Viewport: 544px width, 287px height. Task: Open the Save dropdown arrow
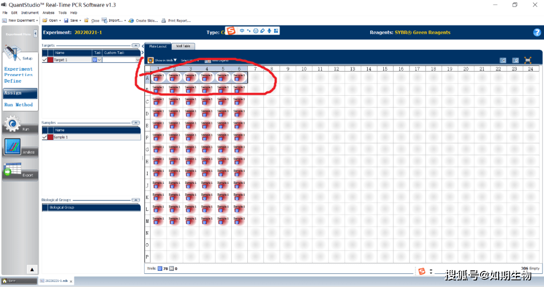[x=80, y=21]
